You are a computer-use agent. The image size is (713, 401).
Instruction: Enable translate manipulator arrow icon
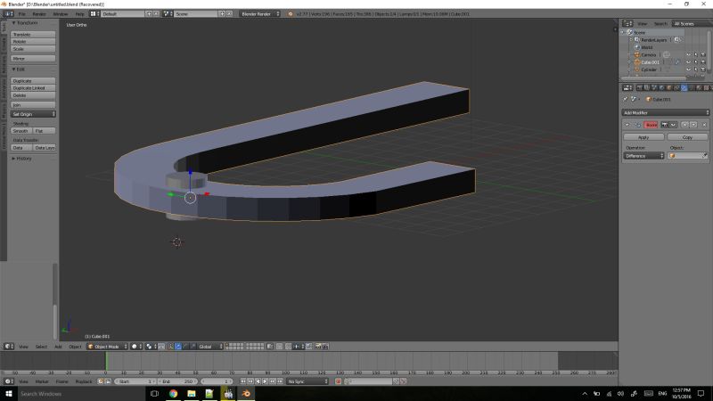click(x=178, y=347)
